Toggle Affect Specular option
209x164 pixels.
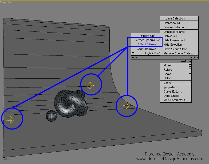[x=145, y=40]
